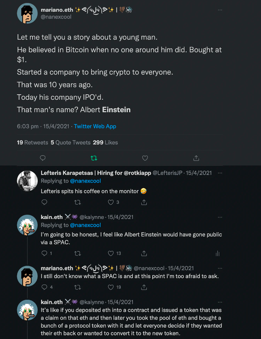Open more options on main tweet
Screen dimensions: 261x339
(220, 10)
